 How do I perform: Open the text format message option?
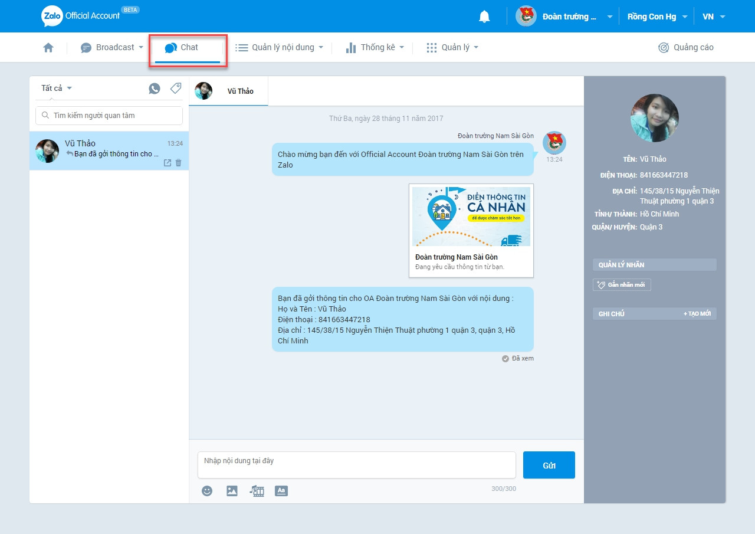coord(281,490)
